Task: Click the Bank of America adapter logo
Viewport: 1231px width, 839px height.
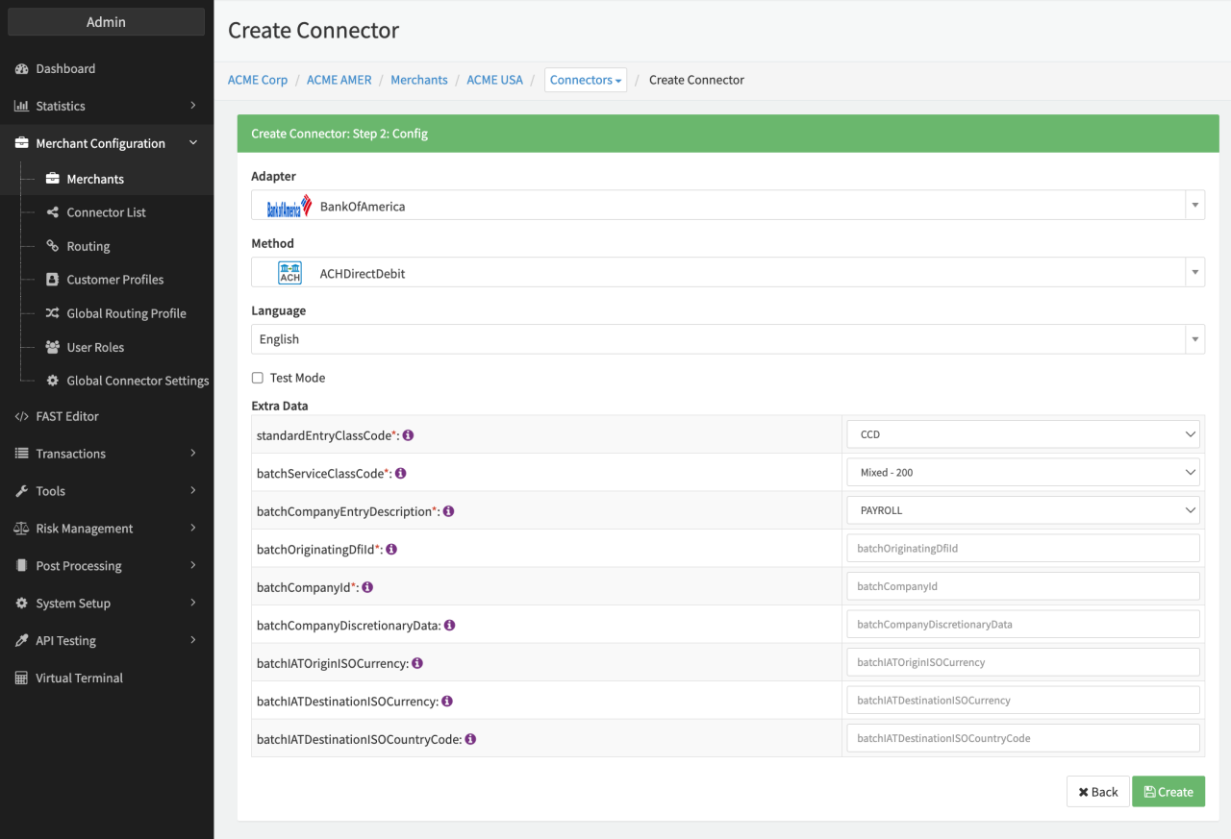Action: (289, 206)
